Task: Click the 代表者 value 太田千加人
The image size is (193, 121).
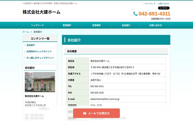Action: tap(96, 80)
